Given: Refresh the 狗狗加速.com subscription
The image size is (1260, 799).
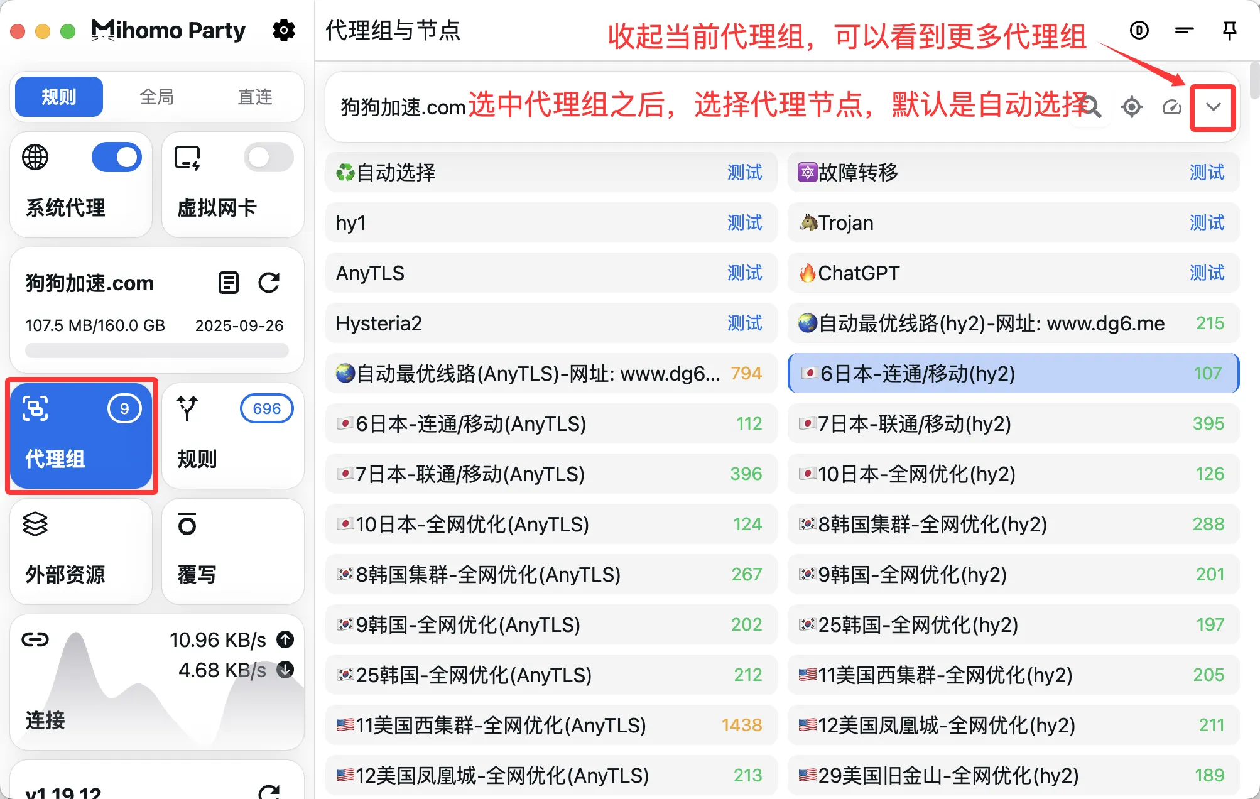Looking at the screenshot, I should tap(269, 283).
